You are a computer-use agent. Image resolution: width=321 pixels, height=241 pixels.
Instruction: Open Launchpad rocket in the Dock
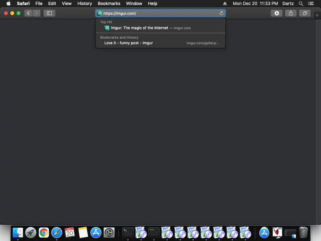tap(31, 233)
